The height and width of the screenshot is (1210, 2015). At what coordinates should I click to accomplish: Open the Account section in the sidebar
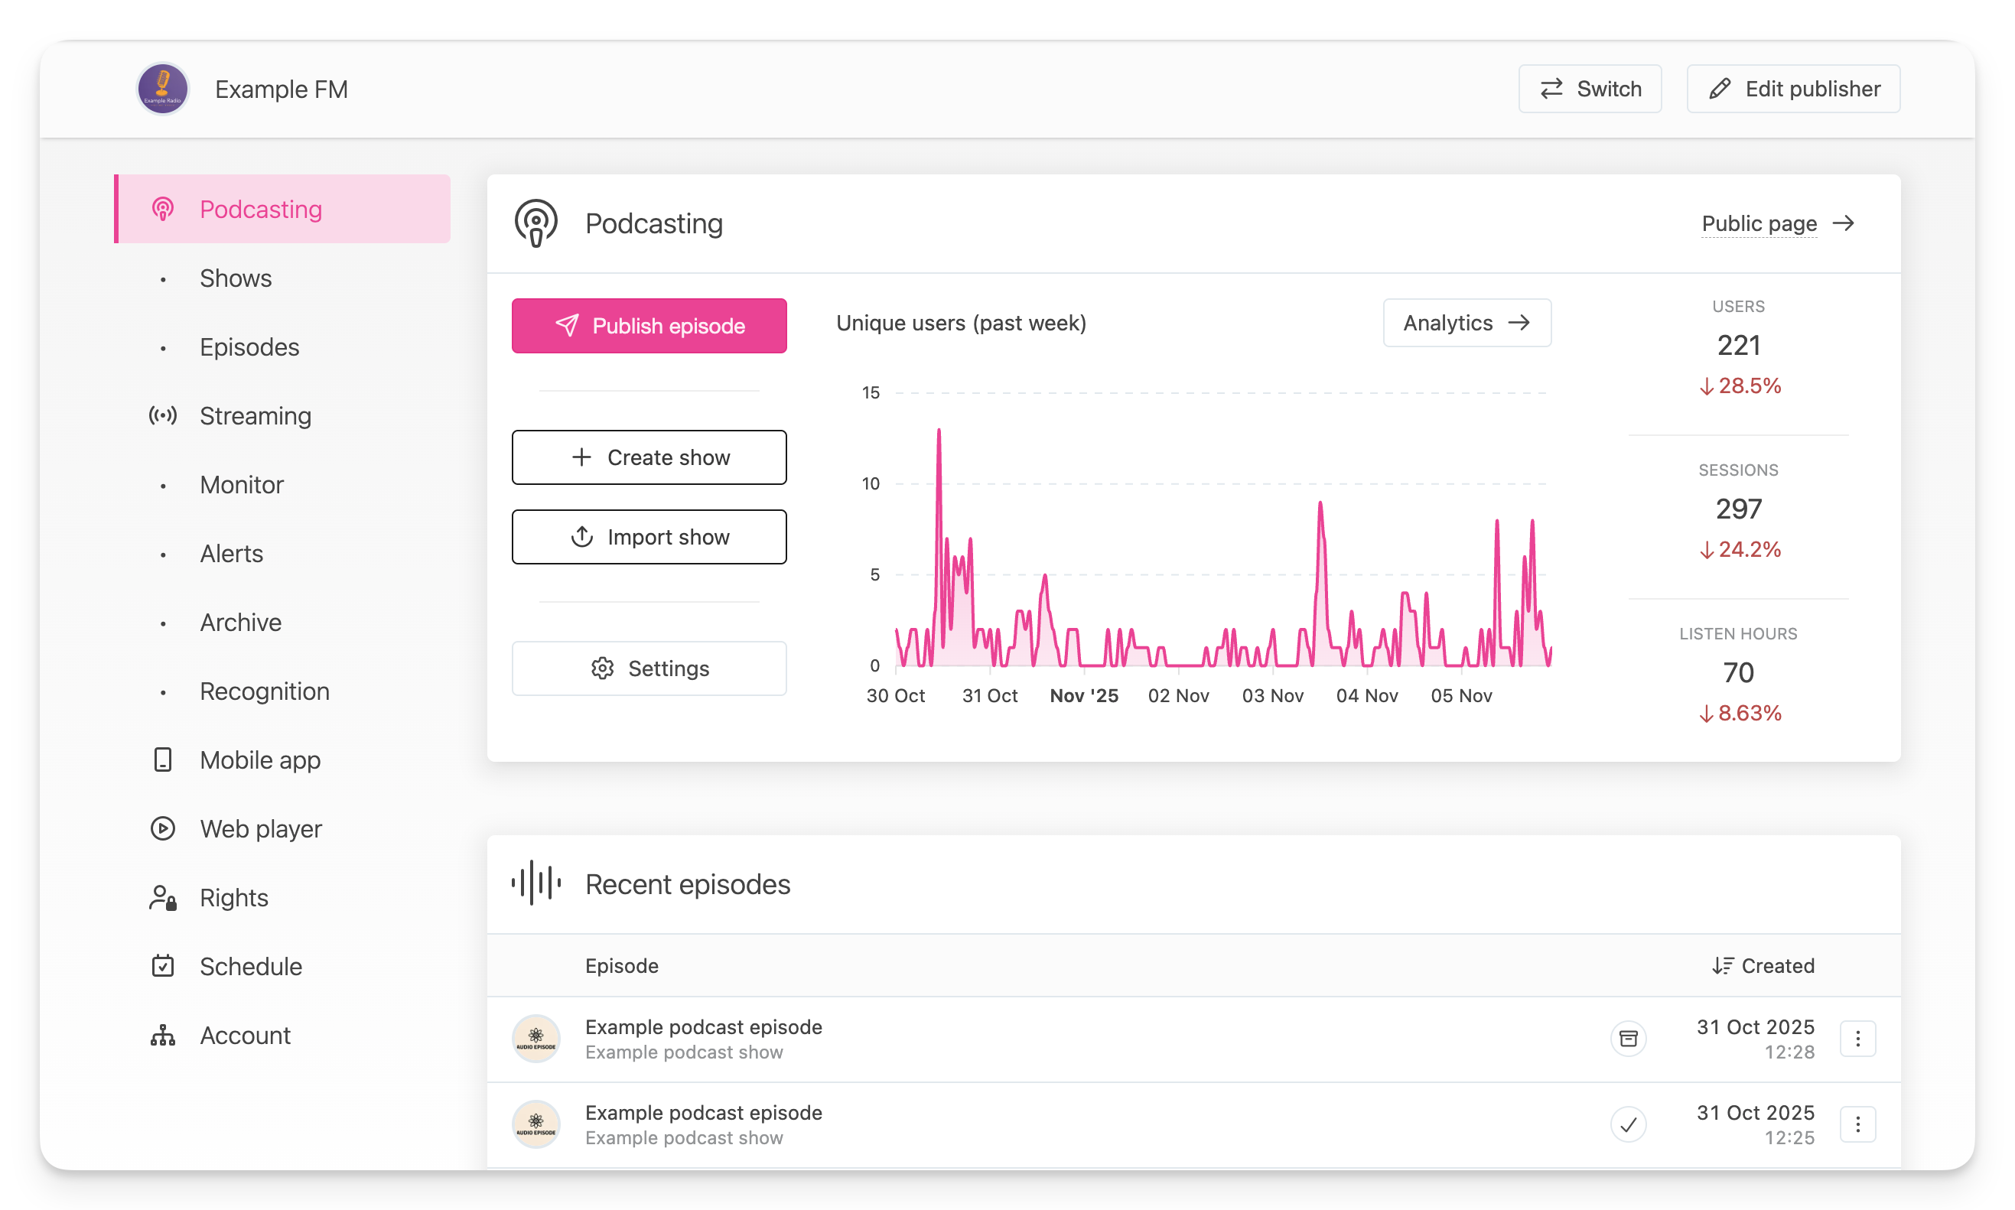point(245,1036)
